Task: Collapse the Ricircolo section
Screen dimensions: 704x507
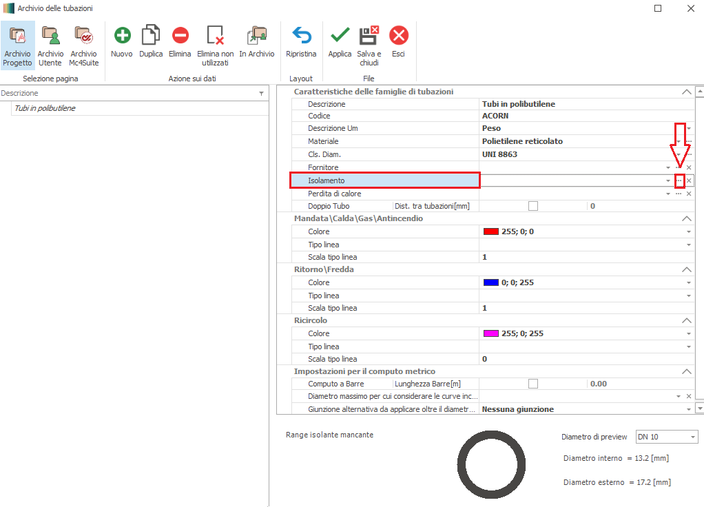Action: tap(685, 321)
